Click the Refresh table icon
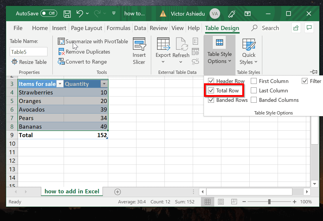This screenshot has width=323, height=221. click(182, 44)
